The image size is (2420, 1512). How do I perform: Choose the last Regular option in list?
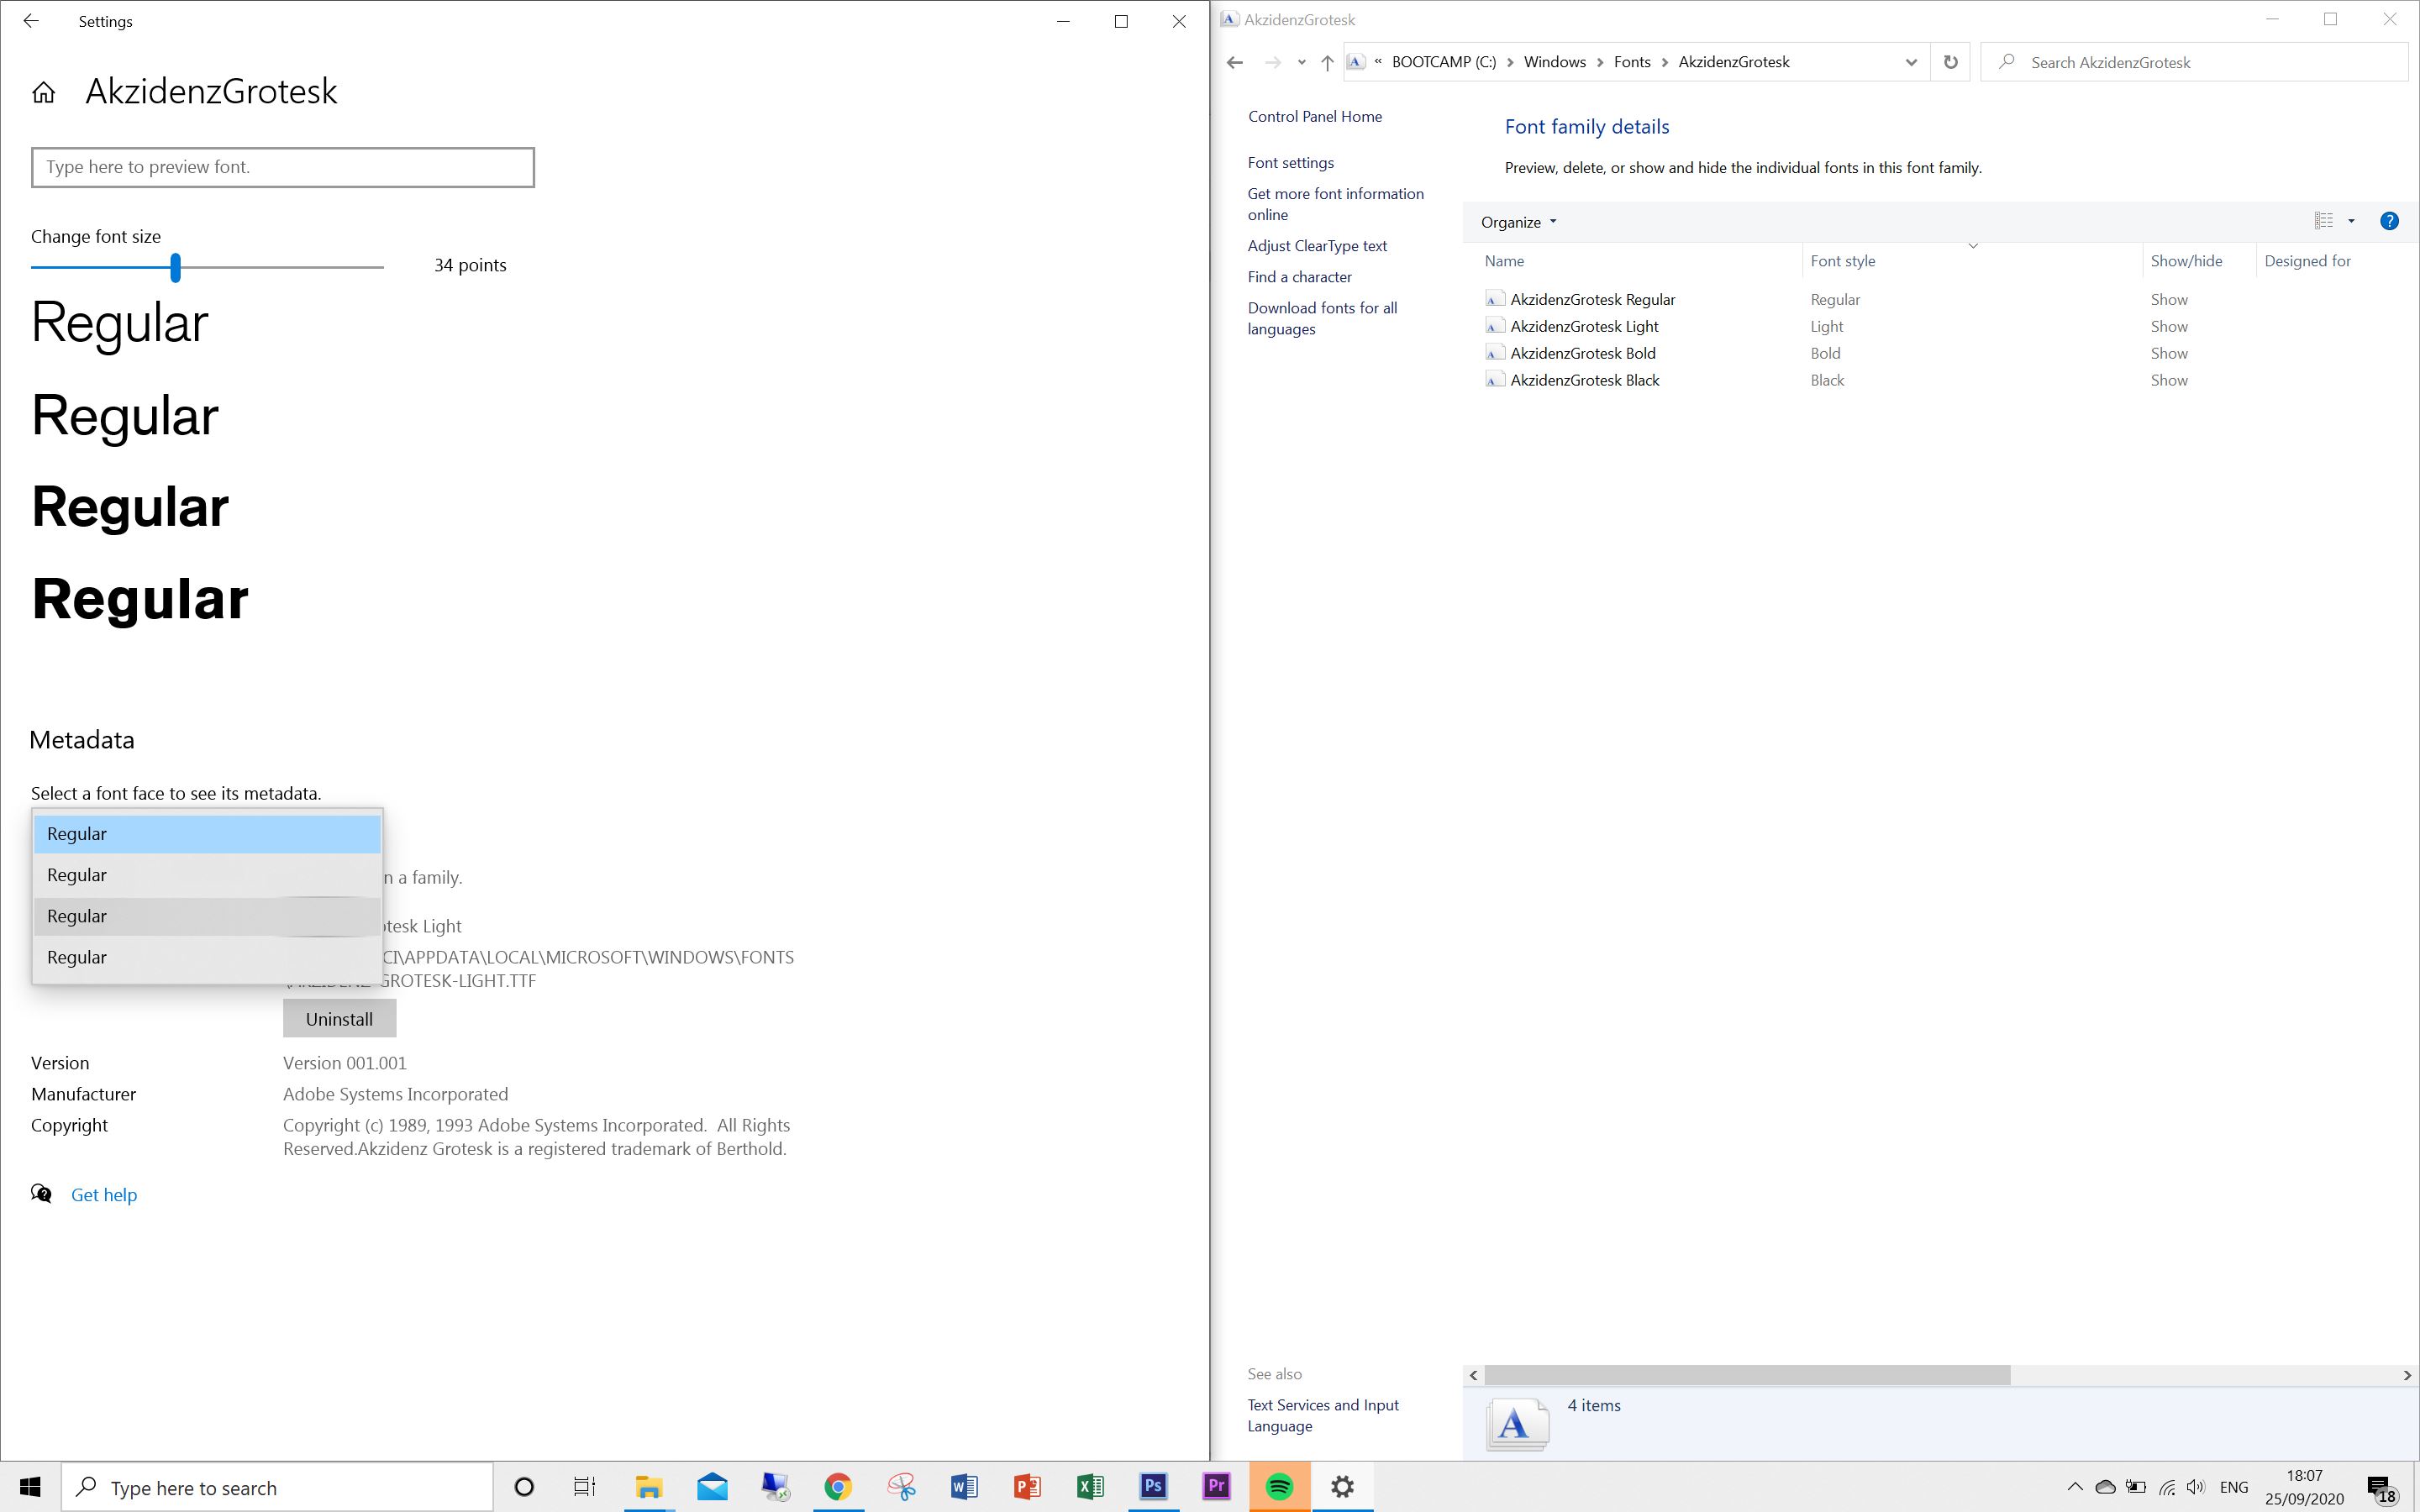(x=207, y=957)
